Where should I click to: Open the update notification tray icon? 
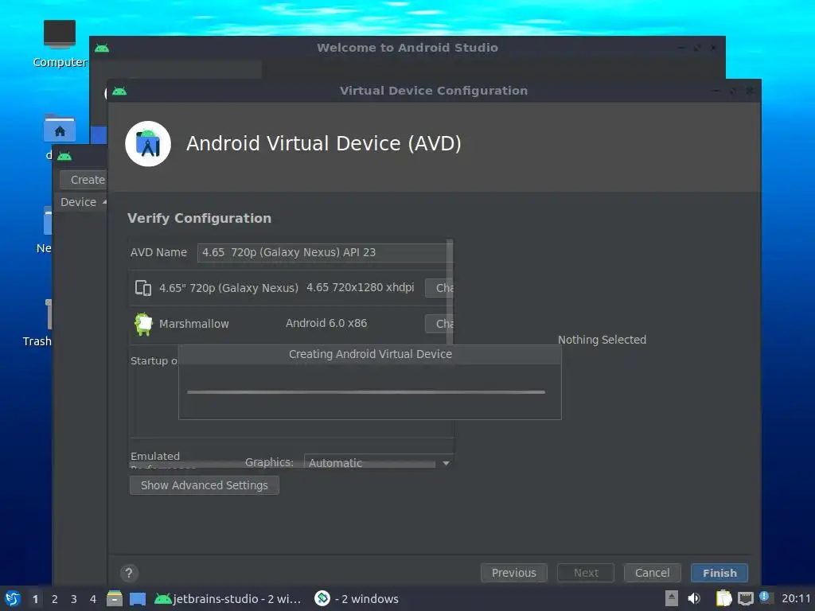click(765, 597)
